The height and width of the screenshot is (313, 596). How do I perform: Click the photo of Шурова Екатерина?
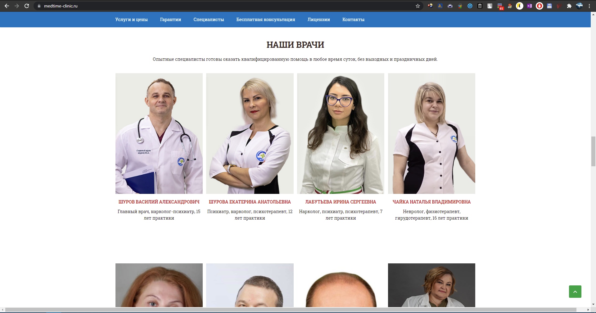pyautogui.click(x=250, y=133)
